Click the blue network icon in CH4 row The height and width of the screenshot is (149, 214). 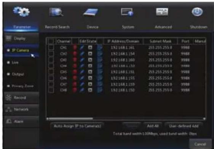point(100,66)
